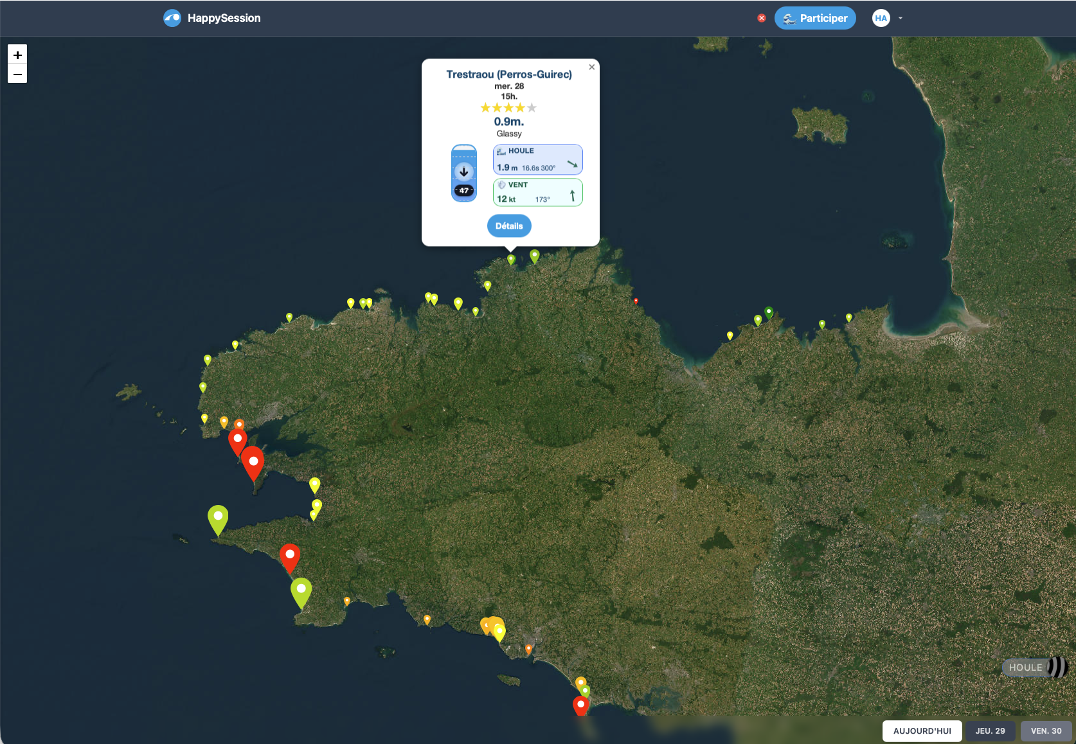Expand the user account dropdown arrow
Screen dimensions: 1076x744
click(901, 18)
